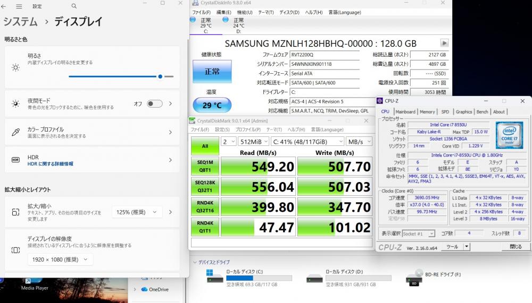Click the brightness sun icon
Viewport: 532px width, 303px height.
(x=15, y=68)
